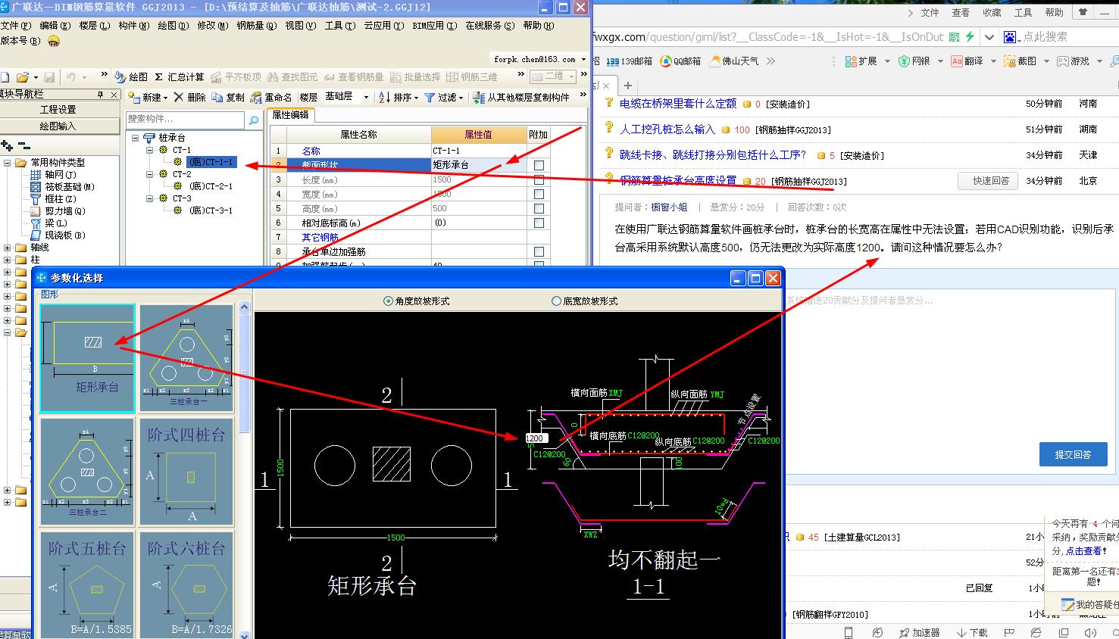Open question 人工挖孔桩怎么输入
1119x639 pixels.
[667, 129]
